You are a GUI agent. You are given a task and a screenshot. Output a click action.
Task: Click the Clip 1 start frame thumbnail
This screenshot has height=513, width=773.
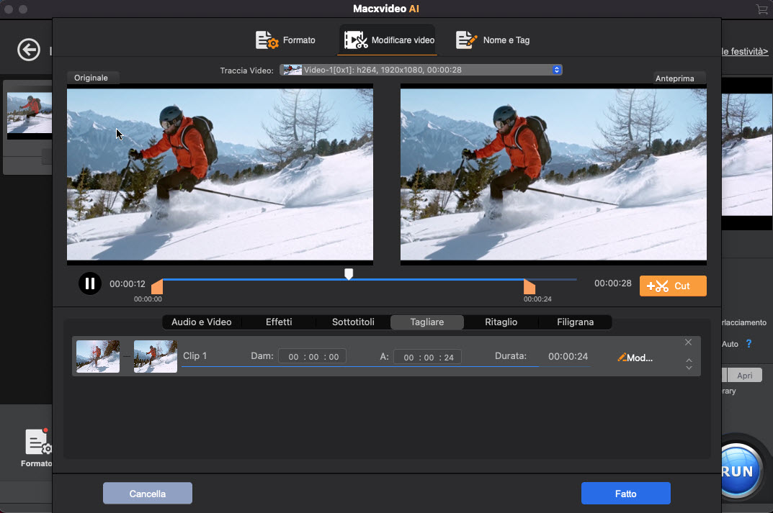coord(98,357)
